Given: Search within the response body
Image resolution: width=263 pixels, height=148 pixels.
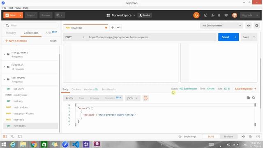Looking at the screenshot, I should click(x=254, y=98).
